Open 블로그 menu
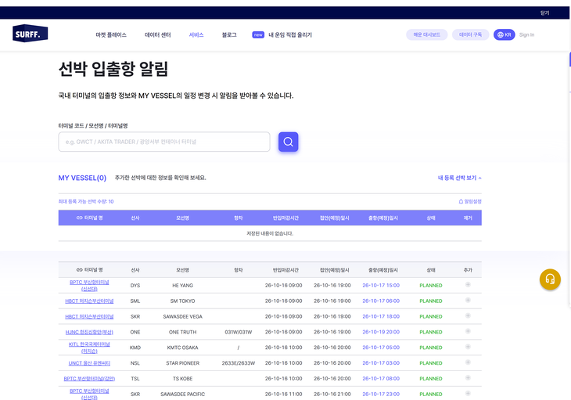The width and height of the screenshot is (571, 400). coord(229,35)
